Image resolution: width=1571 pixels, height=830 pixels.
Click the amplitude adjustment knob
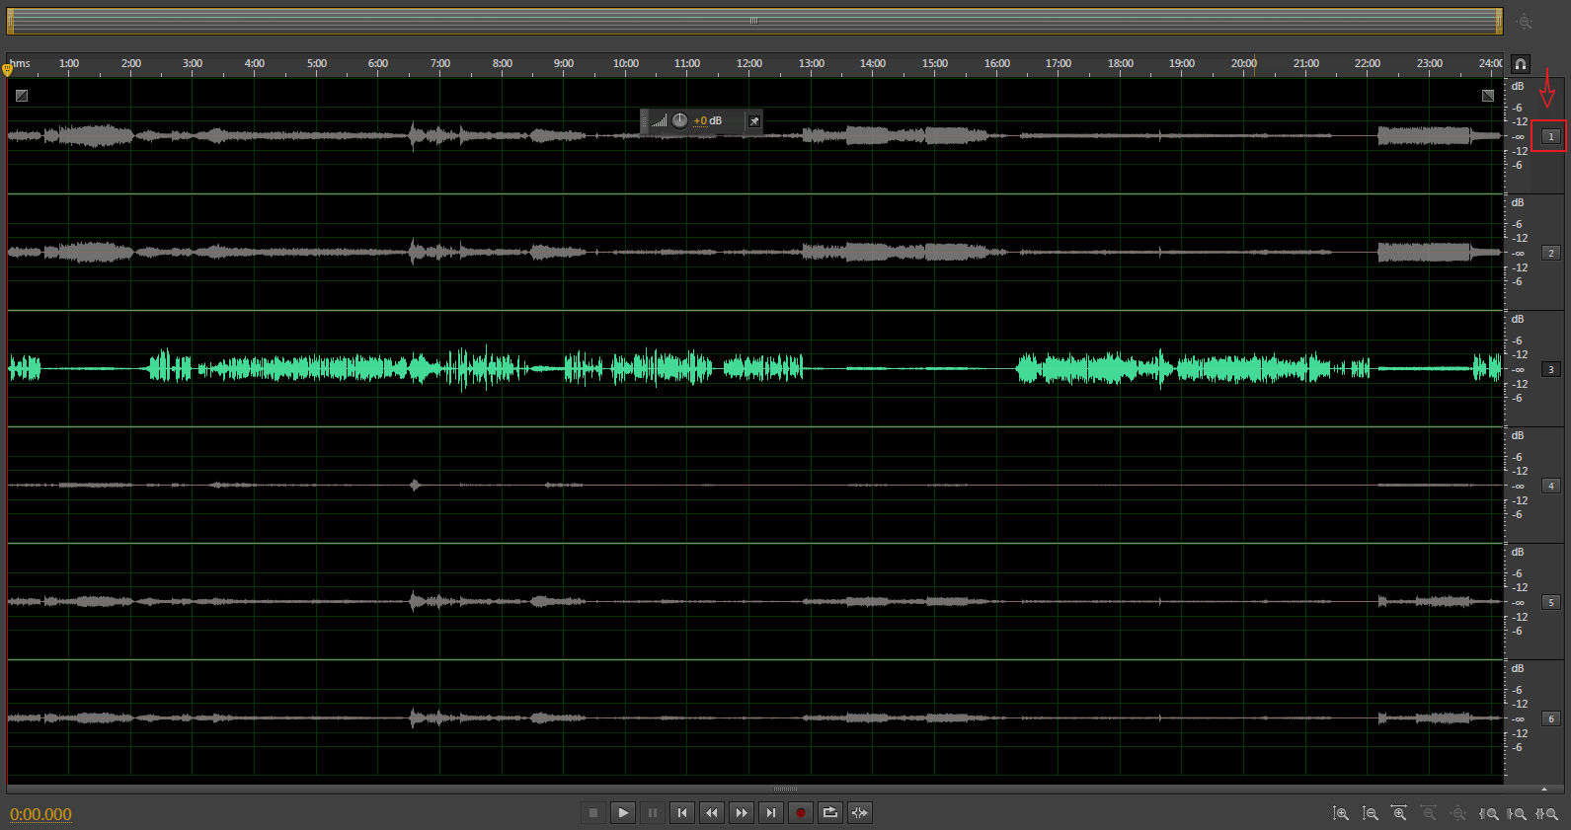tap(680, 121)
